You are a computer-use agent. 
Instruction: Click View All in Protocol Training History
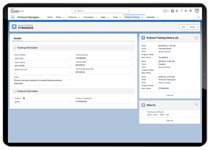[x=170, y=95]
